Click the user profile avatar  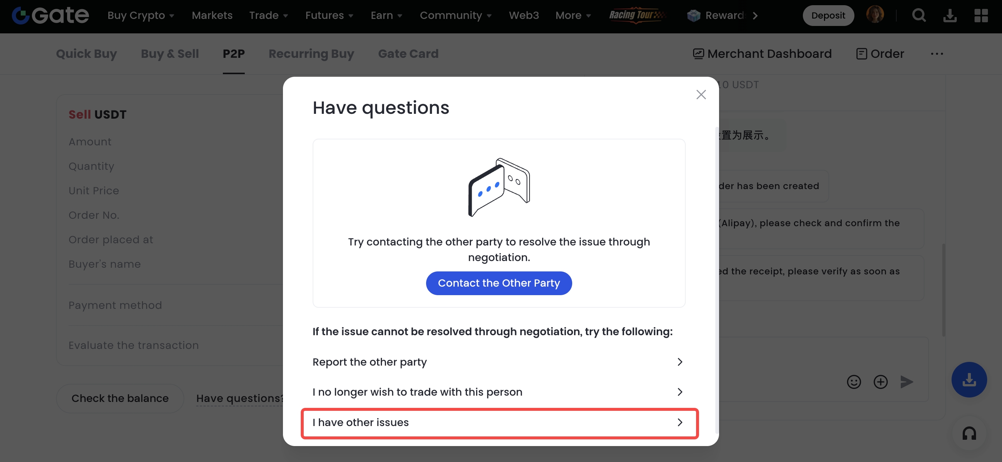coord(875,15)
